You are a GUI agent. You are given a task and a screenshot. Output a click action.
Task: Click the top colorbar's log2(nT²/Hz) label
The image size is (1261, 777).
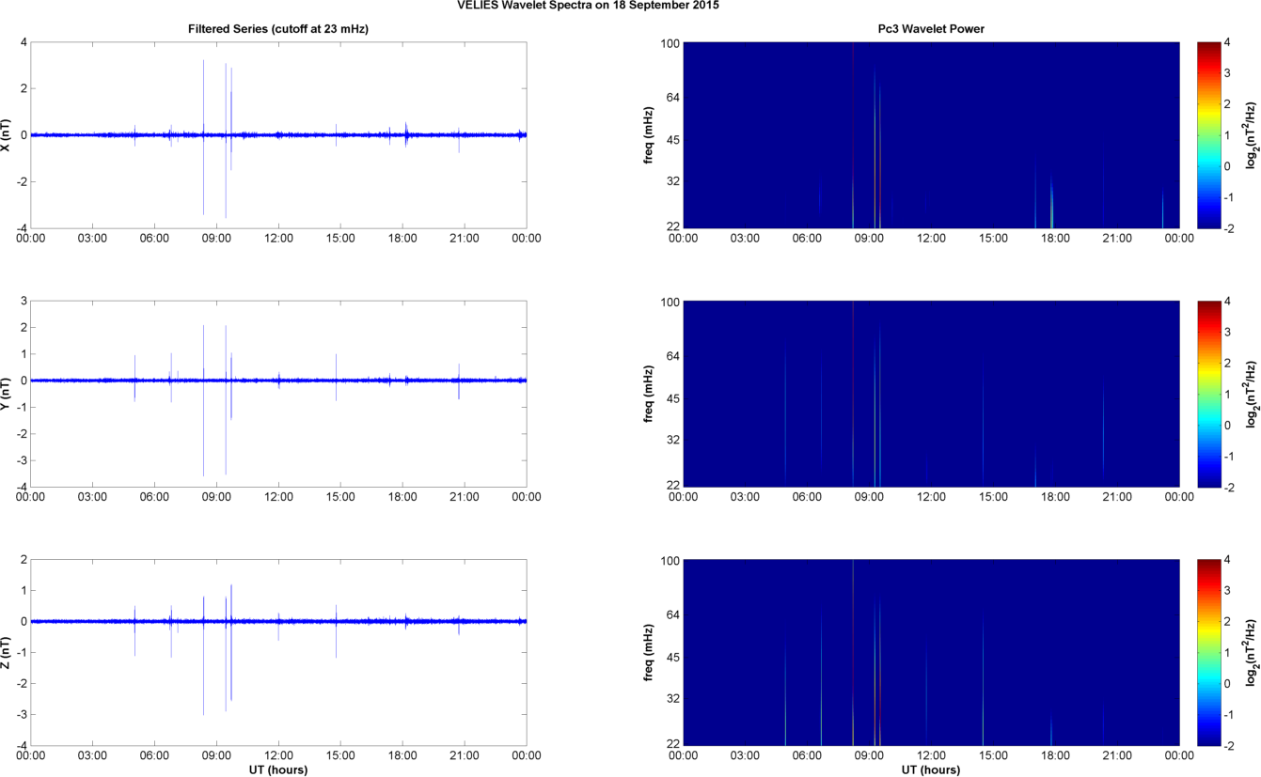(1253, 135)
